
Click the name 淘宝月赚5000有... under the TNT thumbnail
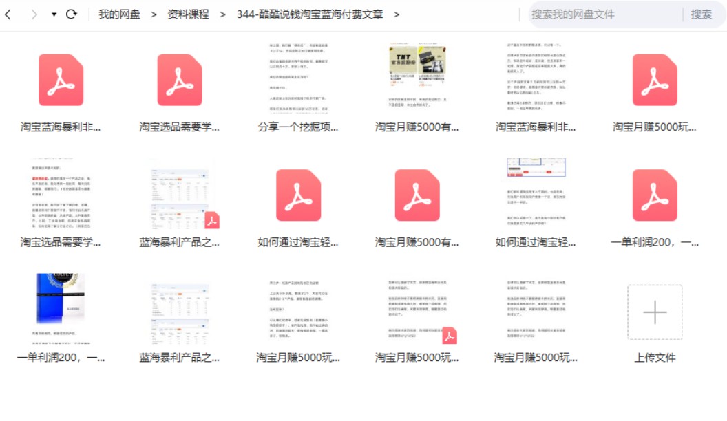coord(417,127)
